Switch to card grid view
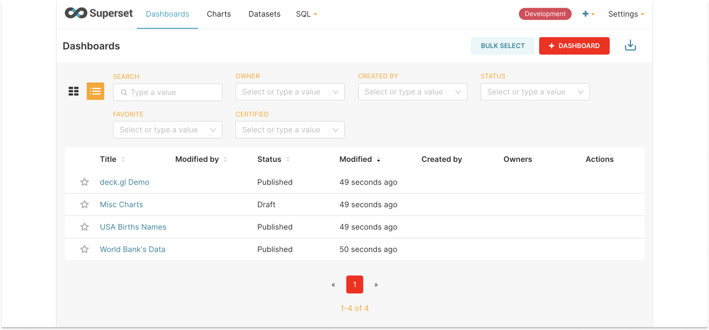This screenshot has width=709, height=330. click(x=74, y=91)
